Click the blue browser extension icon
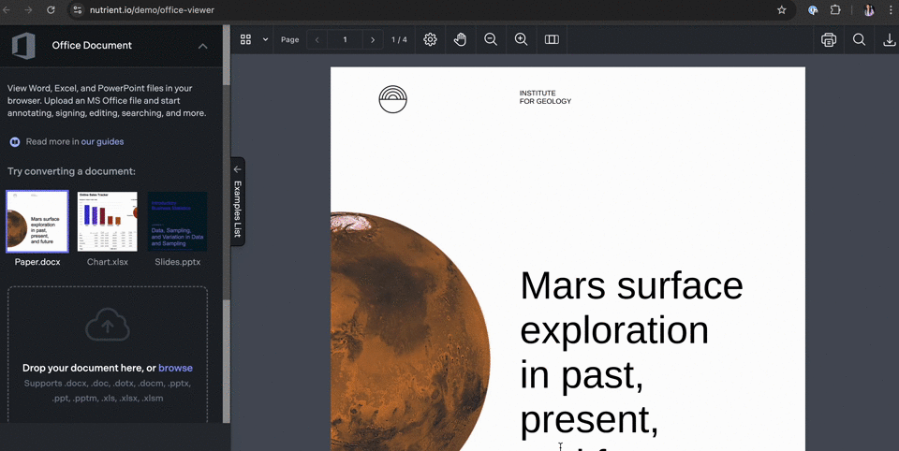Screen dimensions: 899x451 coord(813,9)
